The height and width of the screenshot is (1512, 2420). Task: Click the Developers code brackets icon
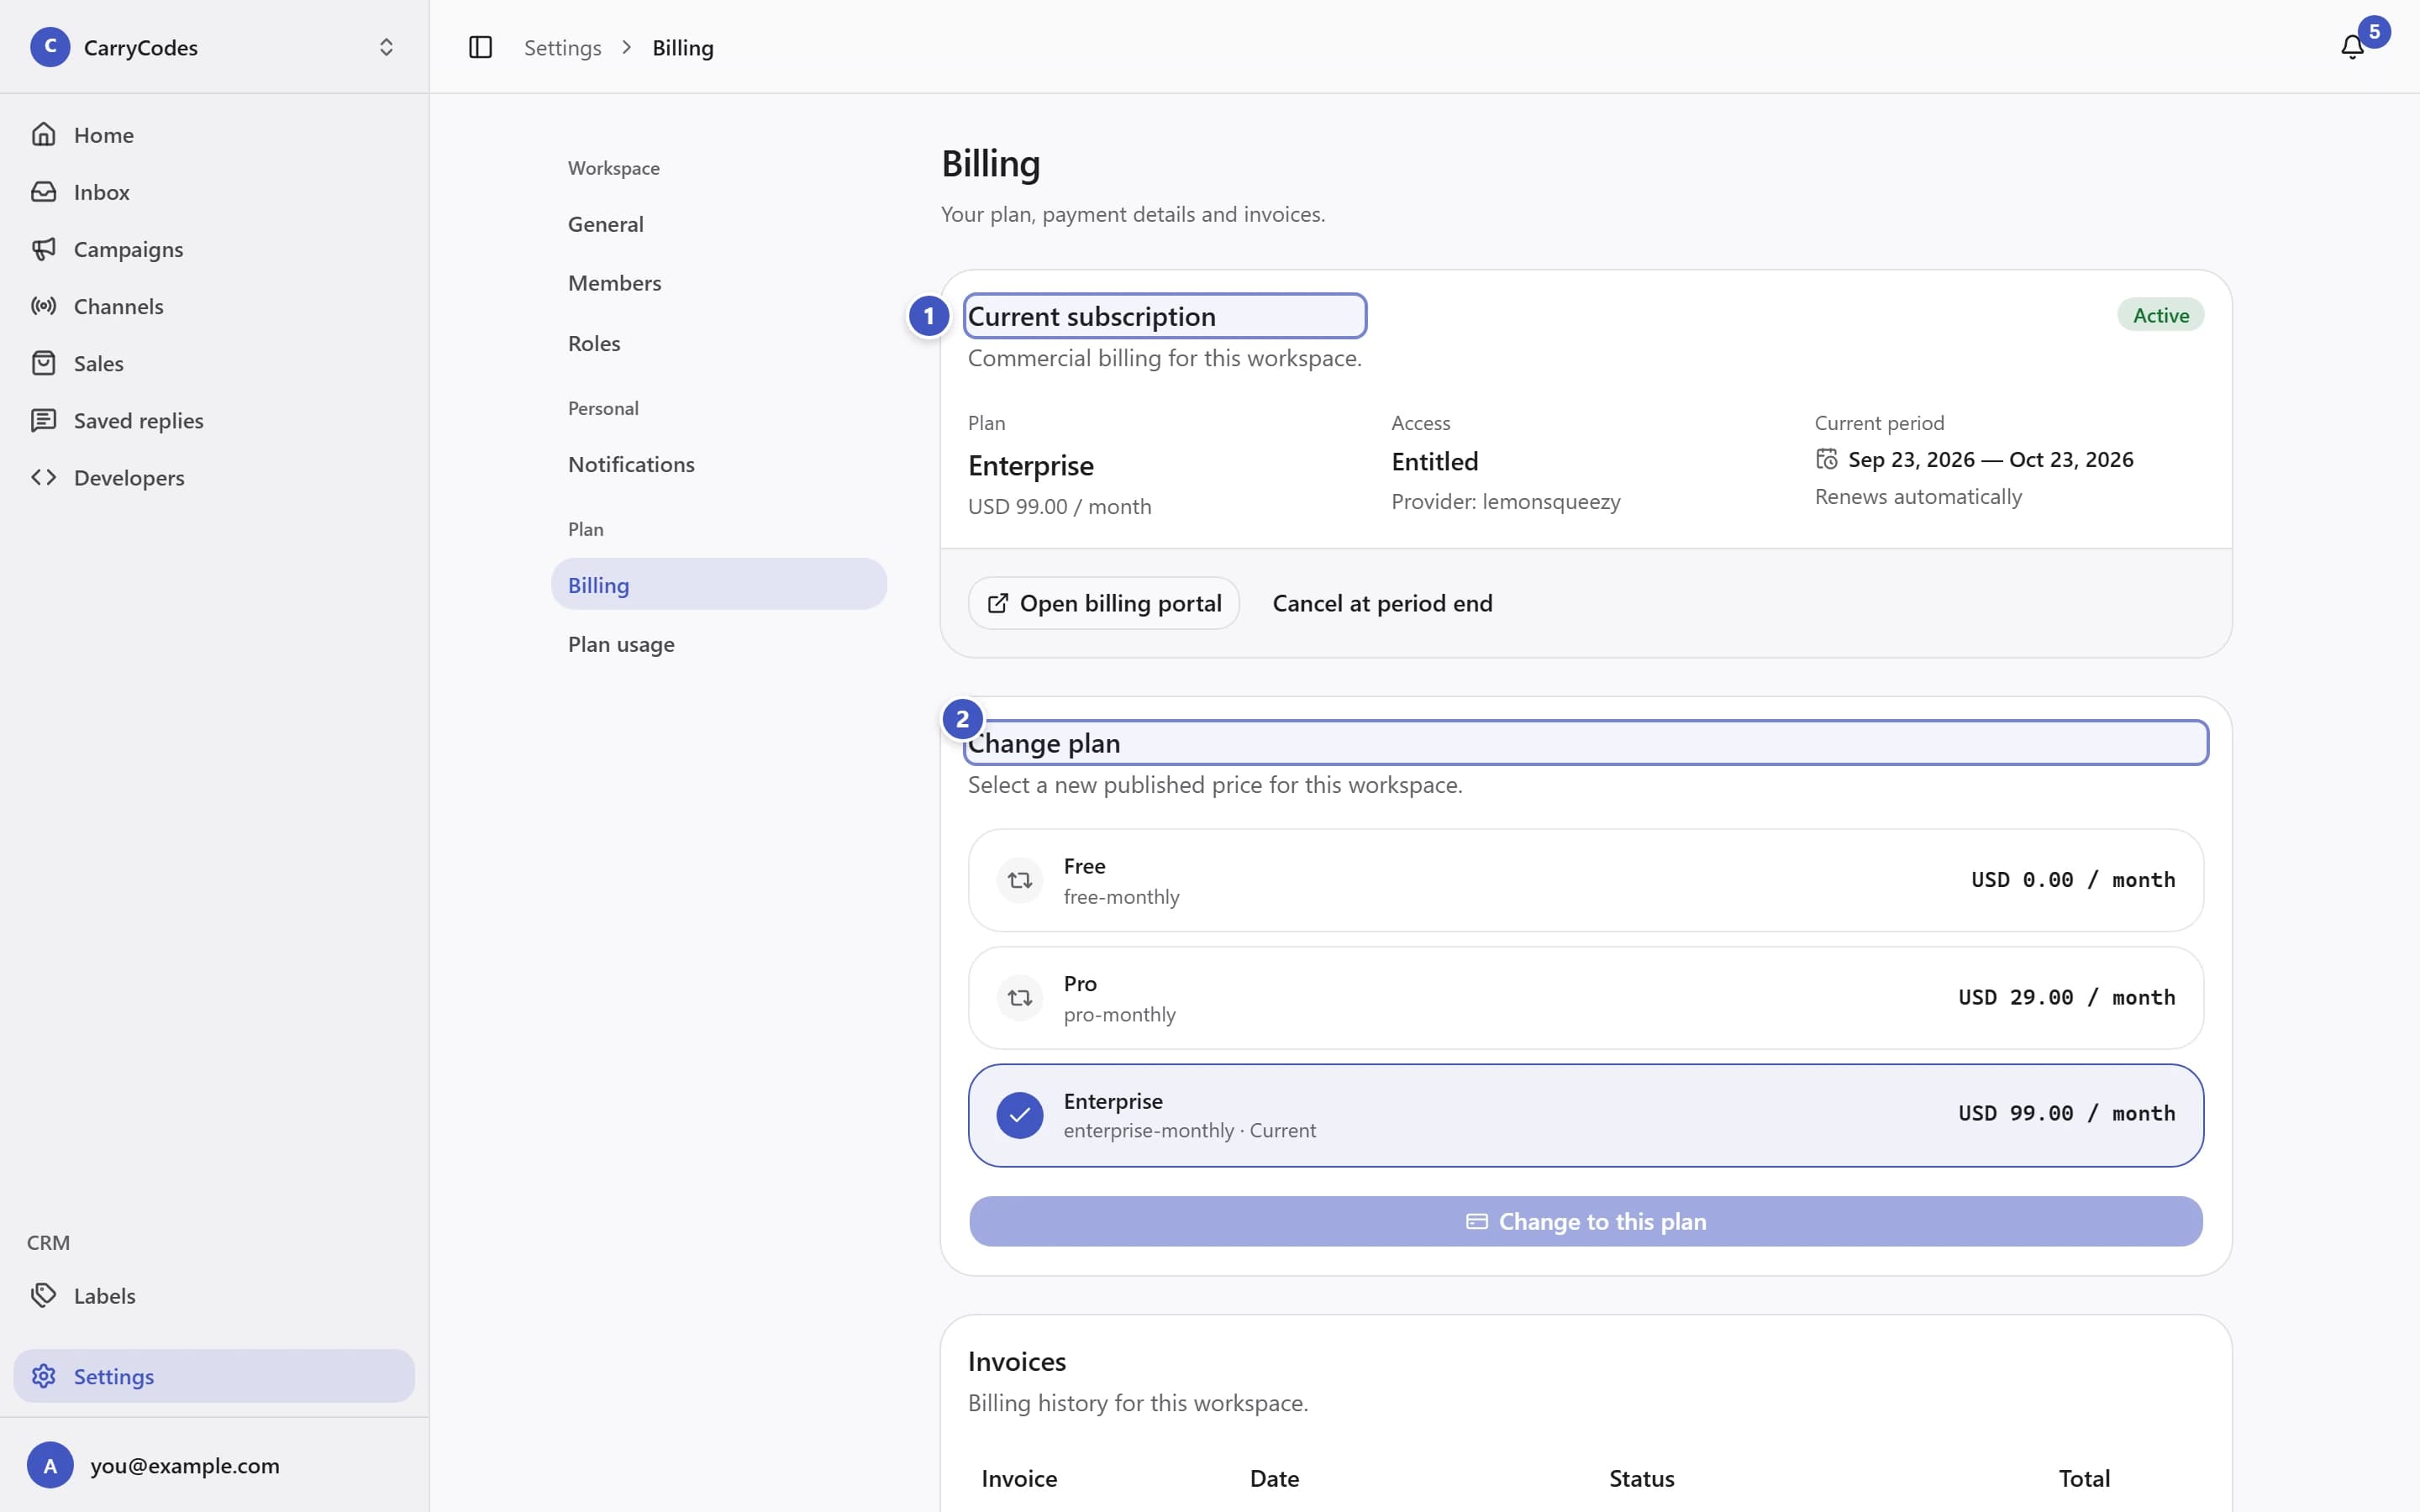tap(43, 477)
